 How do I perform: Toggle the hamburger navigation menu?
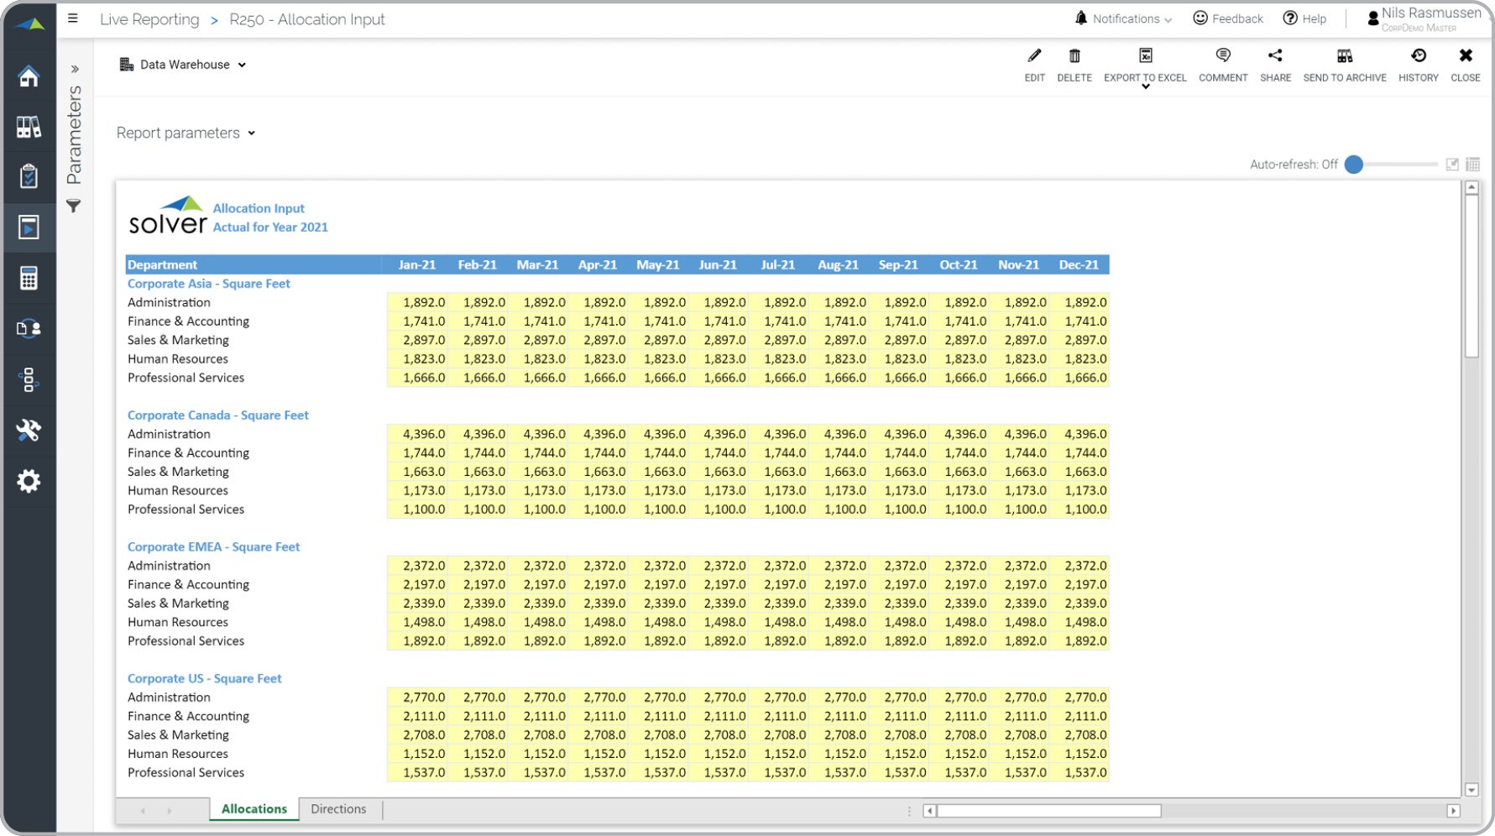pyautogui.click(x=73, y=18)
